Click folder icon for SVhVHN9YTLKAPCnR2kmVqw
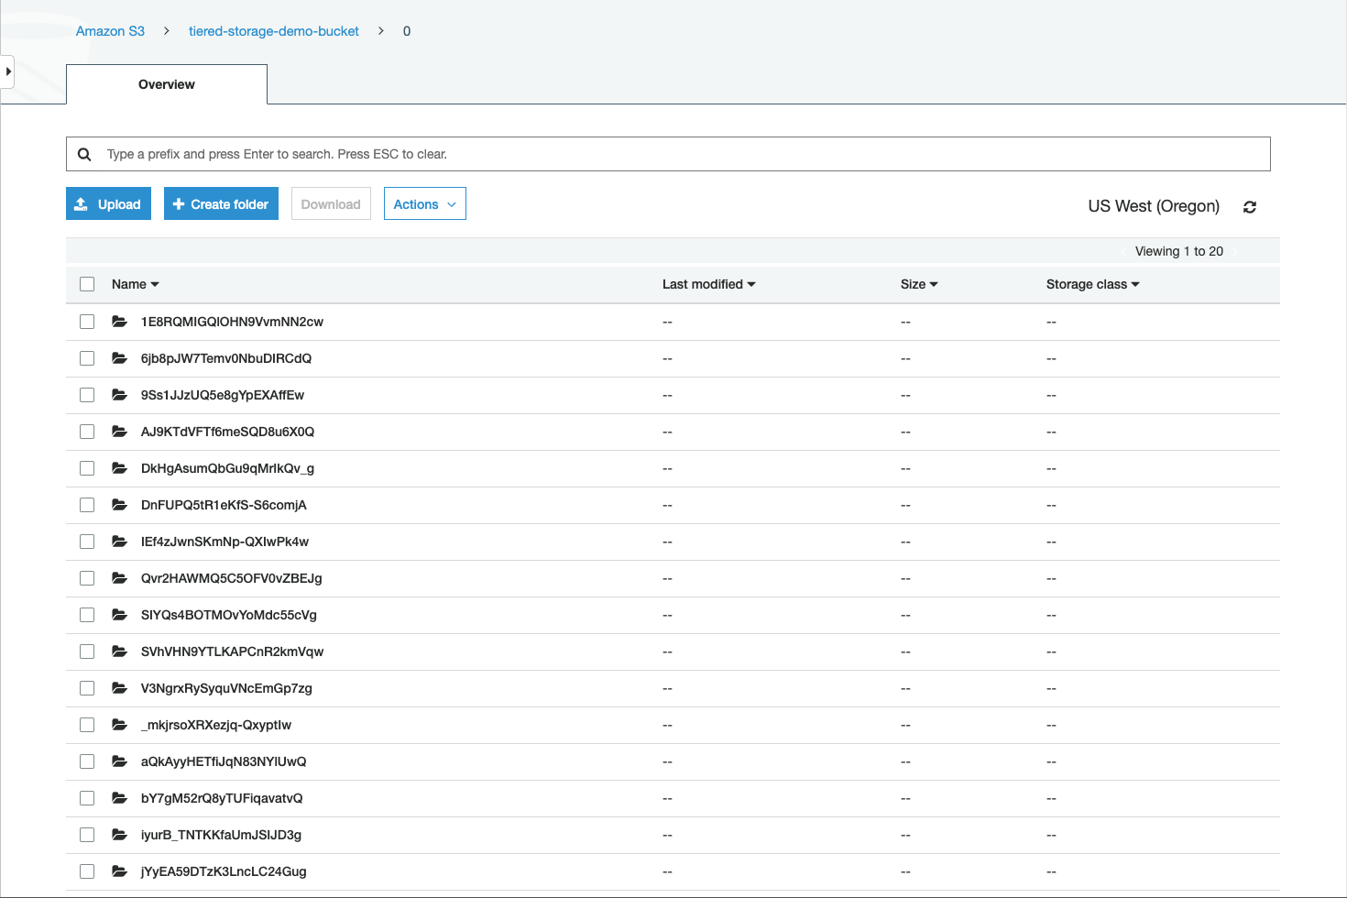Image resolution: width=1347 pixels, height=898 pixels. [119, 652]
